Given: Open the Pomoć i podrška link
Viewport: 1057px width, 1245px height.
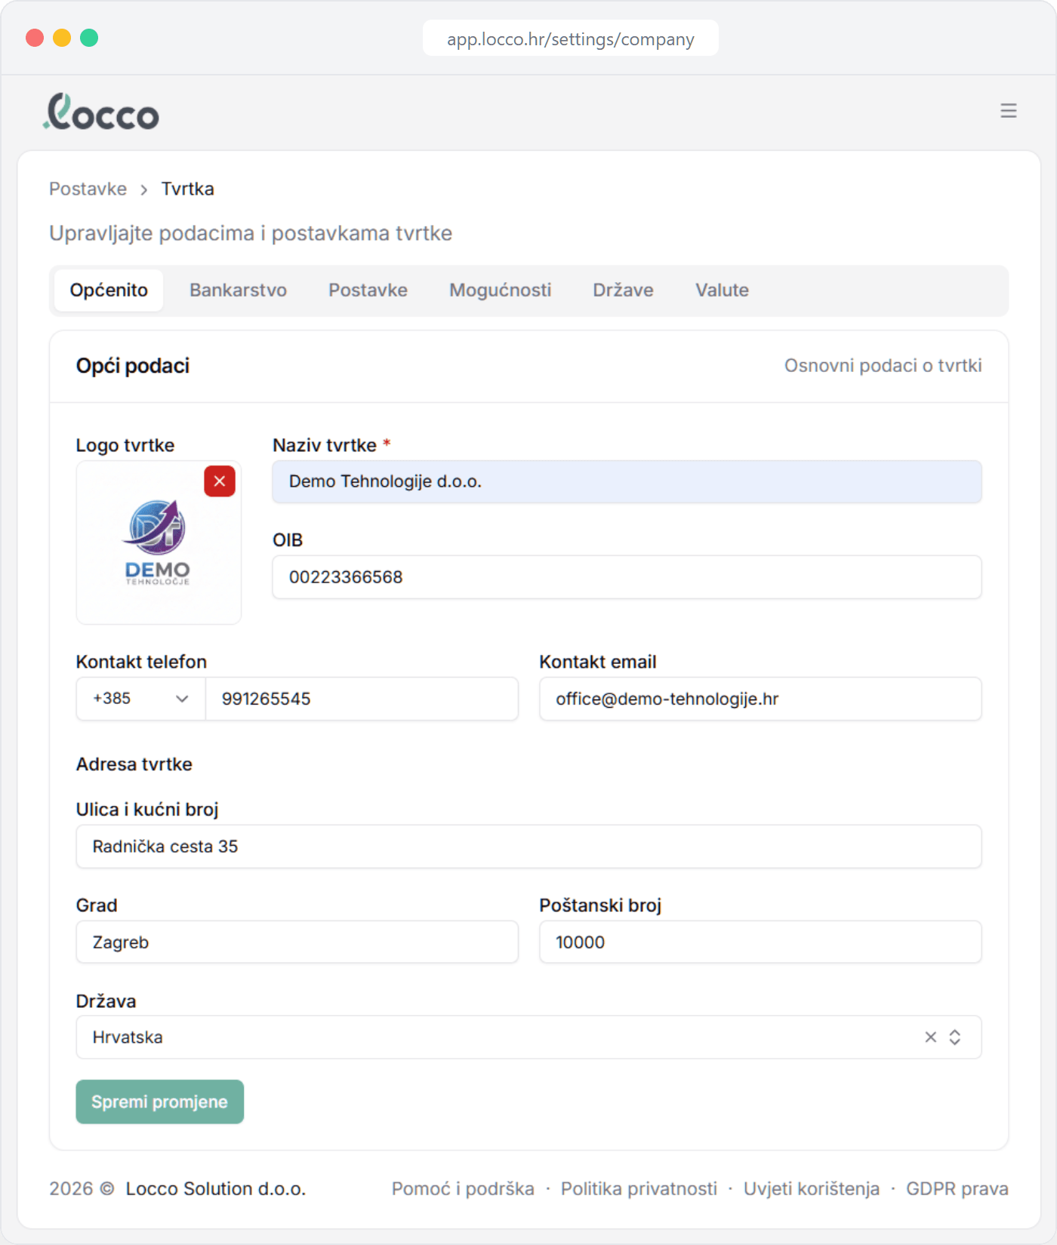Looking at the screenshot, I should coord(462,1189).
